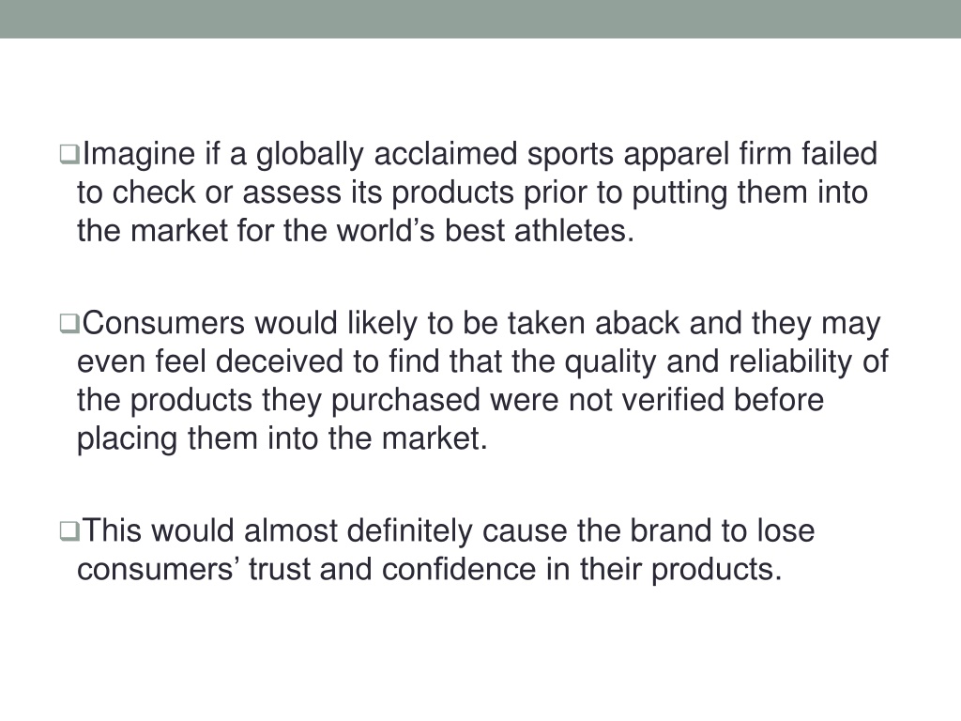Click the first square bullet before Imagine
961x721 pixels.
[x=69, y=154]
